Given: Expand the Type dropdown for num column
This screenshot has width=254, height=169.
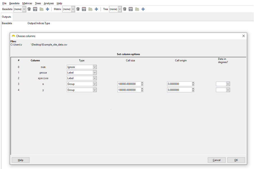Looking at the screenshot, I should pos(95,67).
